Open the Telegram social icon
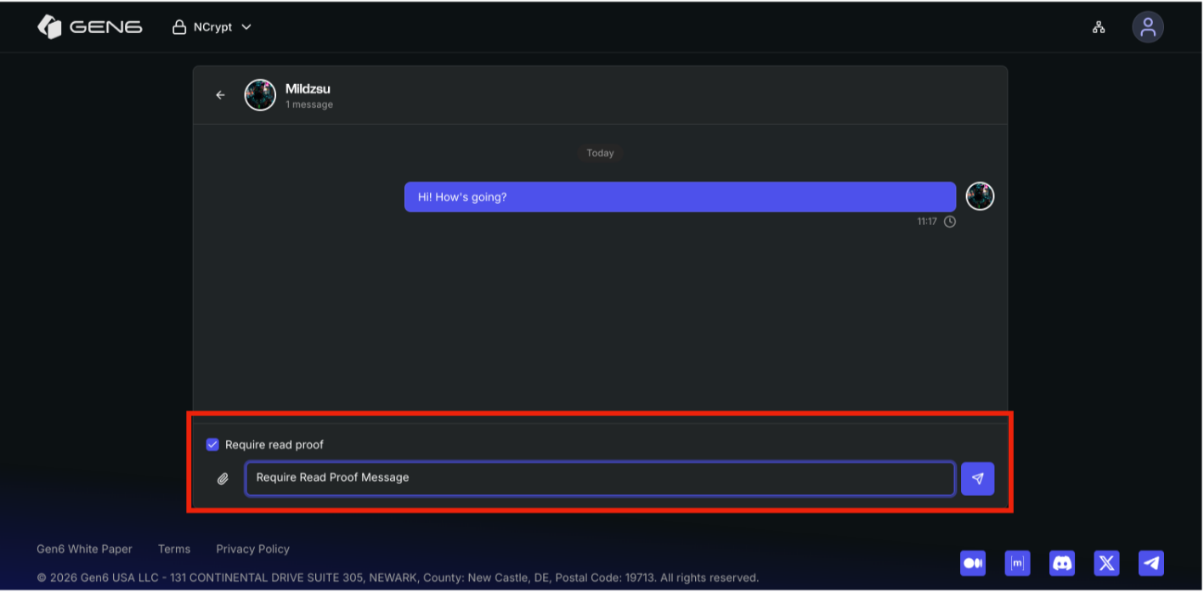The width and height of the screenshot is (1204, 592). point(1151,563)
